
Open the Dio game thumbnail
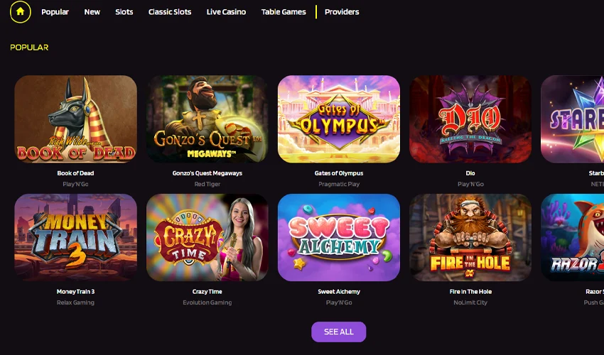[x=470, y=119]
